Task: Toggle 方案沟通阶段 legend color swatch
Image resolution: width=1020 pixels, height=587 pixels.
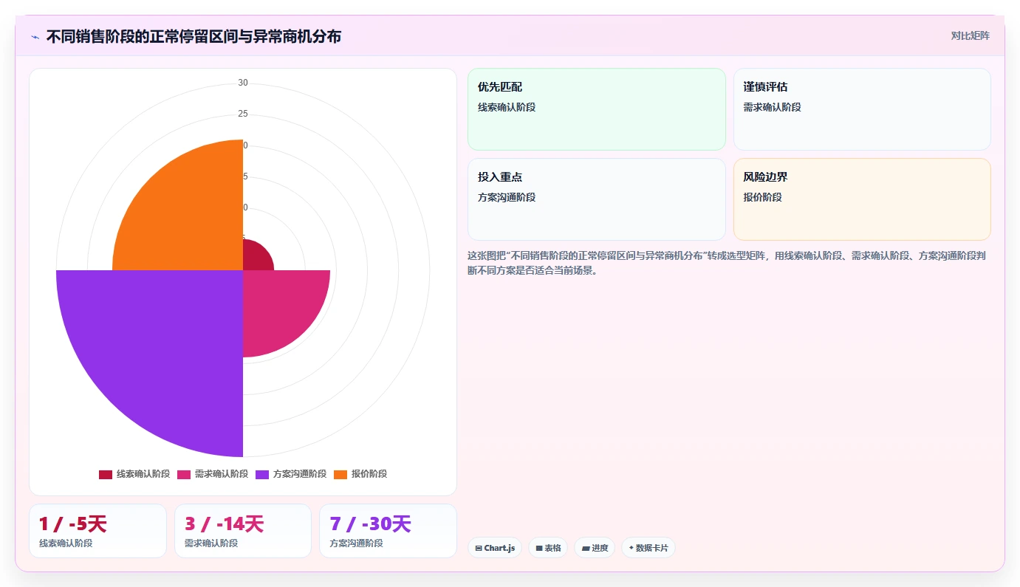Action: point(262,474)
